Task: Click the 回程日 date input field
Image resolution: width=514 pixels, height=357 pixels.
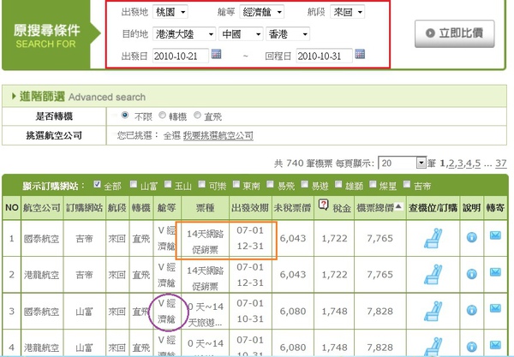Action: (x=324, y=56)
